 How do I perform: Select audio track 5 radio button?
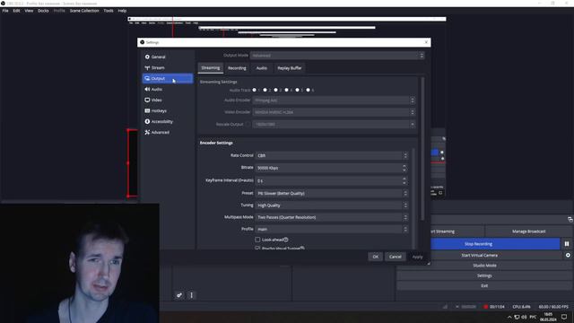pyautogui.click(x=297, y=90)
